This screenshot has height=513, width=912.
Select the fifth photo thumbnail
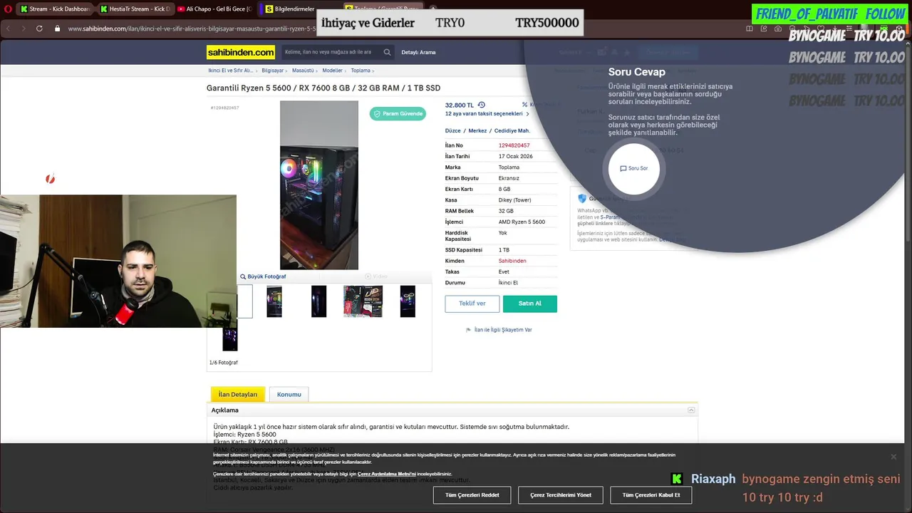408,301
